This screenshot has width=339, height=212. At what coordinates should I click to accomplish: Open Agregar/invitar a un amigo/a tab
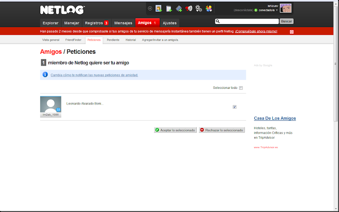pyautogui.click(x=160, y=40)
